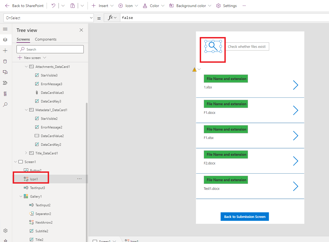The width and height of the screenshot is (329, 242).
Task: Open Settings via the bottom-left gear
Action: click(x=5, y=230)
